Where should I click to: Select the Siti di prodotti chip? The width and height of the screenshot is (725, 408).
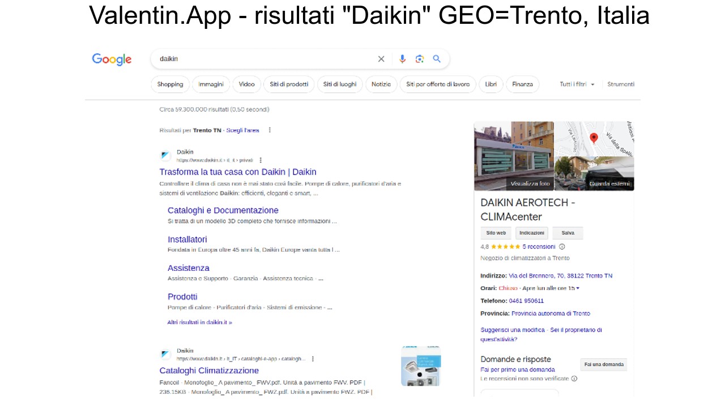tap(289, 84)
